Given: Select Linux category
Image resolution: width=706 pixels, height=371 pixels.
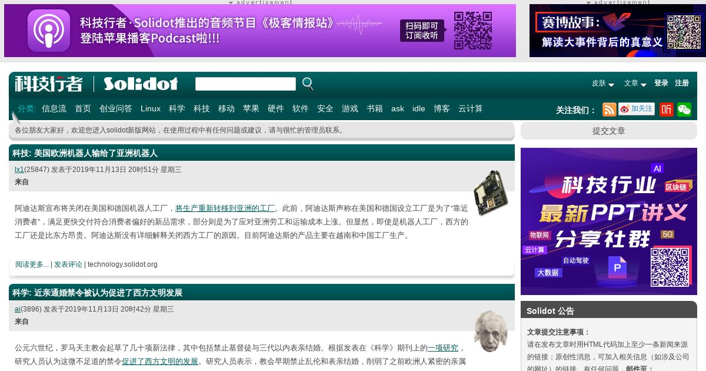Looking at the screenshot, I should click(151, 109).
